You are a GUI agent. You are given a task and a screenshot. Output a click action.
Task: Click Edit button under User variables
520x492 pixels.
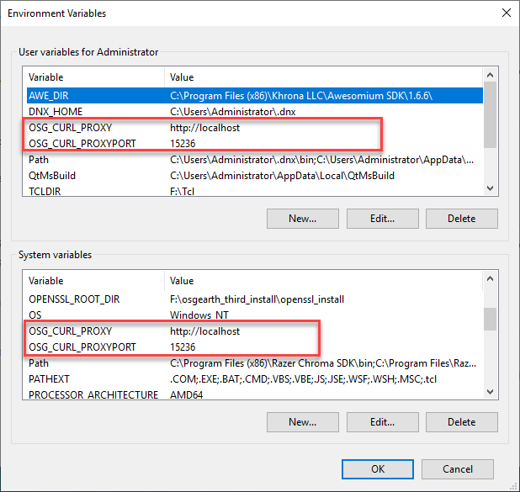(x=382, y=219)
